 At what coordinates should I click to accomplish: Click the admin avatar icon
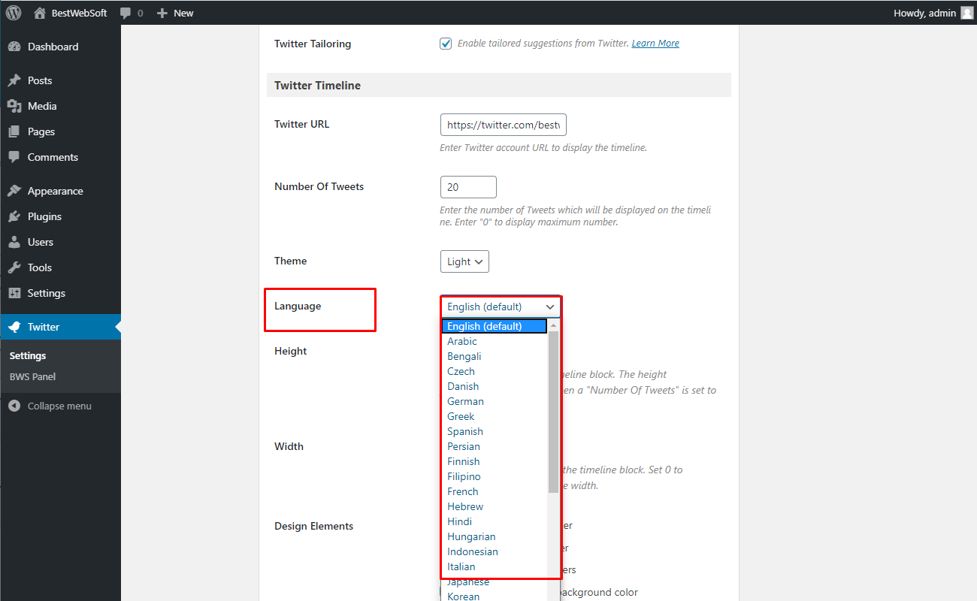point(967,13)
